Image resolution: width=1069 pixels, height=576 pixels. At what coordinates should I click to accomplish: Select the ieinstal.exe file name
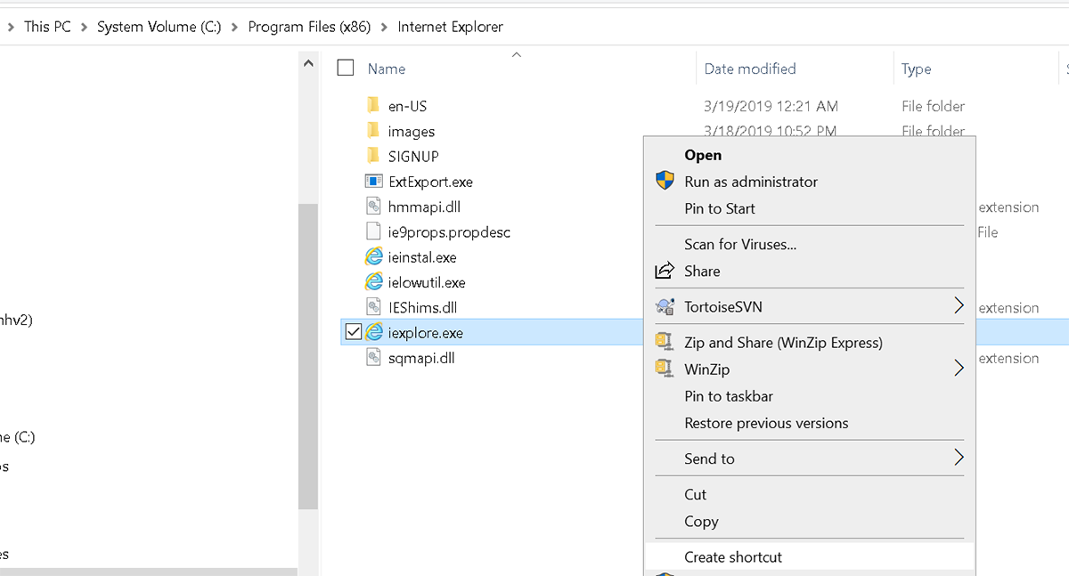422,257
